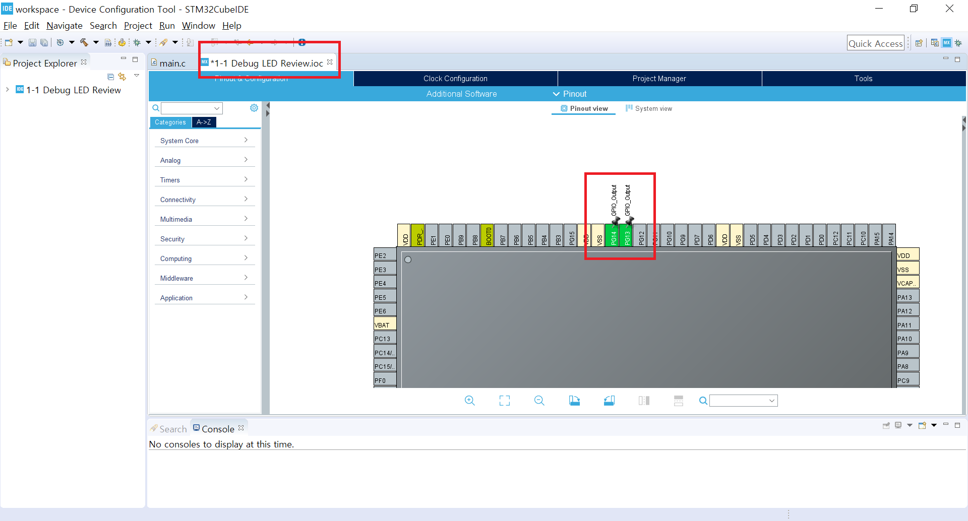The width and height of the screenshot is (968, 521).
Task: Expand the Middleware category
Action: [x=205, y=278]
